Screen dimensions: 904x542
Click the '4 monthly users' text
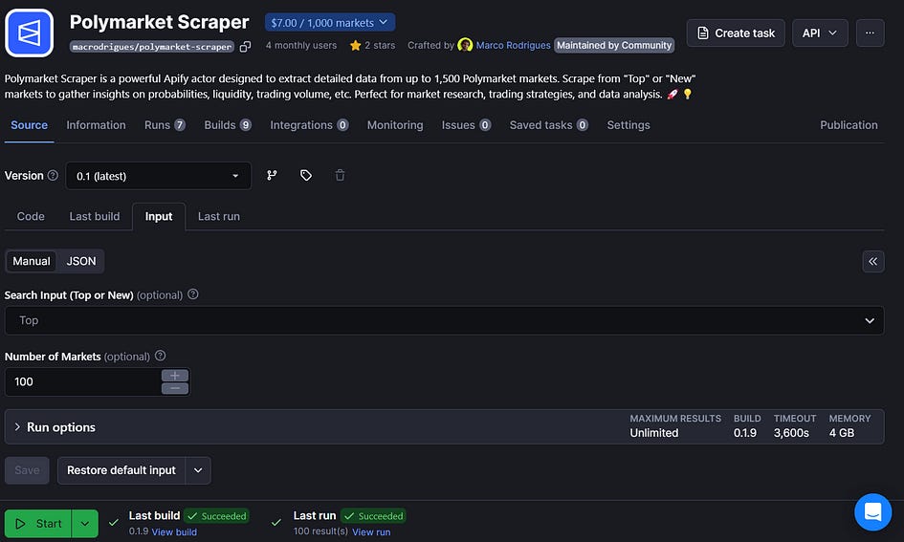pos(301,46)
